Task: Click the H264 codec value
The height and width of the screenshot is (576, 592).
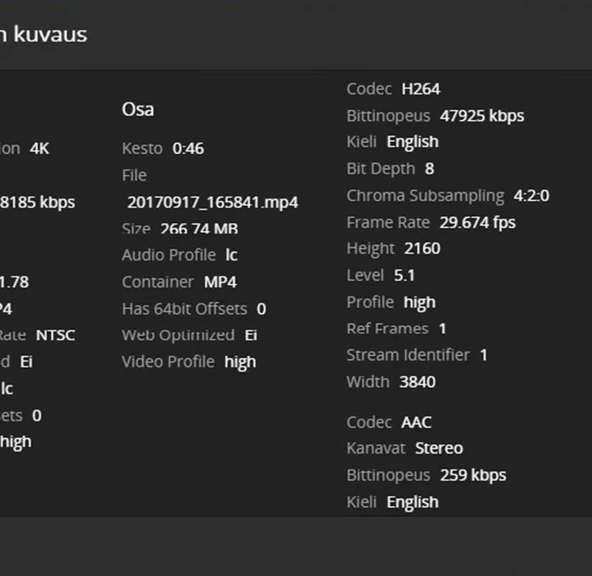Action: pyautogui.click(x=421, y=88)
